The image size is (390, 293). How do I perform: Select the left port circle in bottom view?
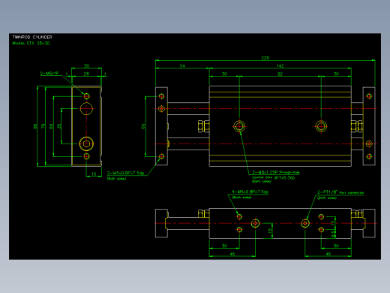255,223
